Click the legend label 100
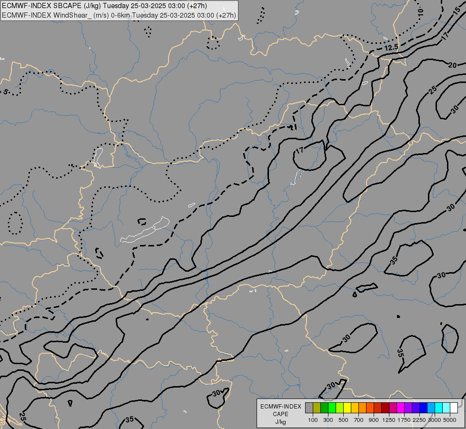466x429 pixels. click(313, 420)
